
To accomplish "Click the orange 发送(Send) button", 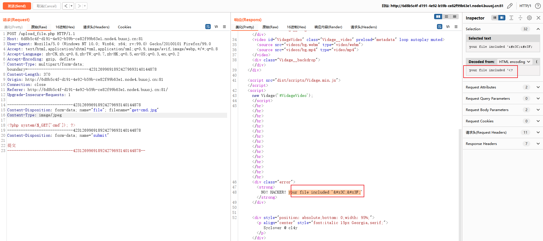I will click(17, 6).
